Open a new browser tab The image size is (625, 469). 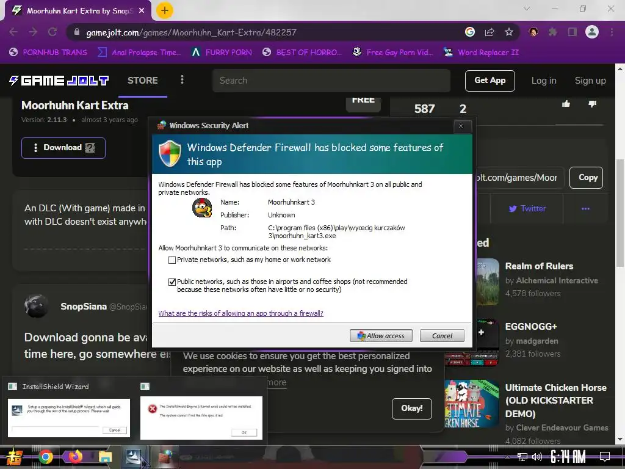point(164,10)
